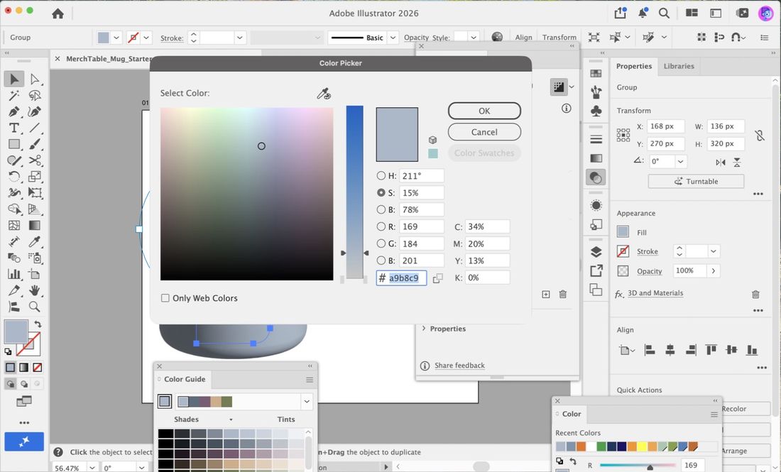Open the rotation angle dropdown in Properties
781x472 pixels.
tap(680, 161)
